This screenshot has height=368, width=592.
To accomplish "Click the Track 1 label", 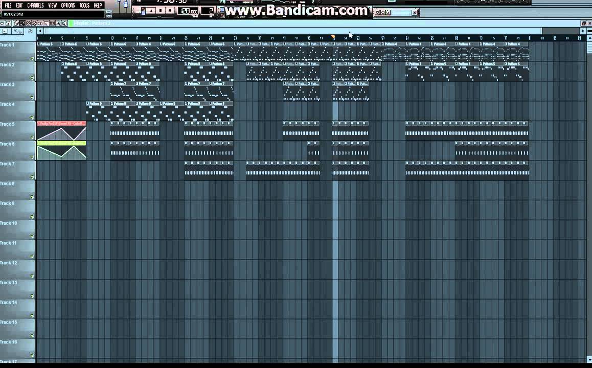I will [7, 45].
